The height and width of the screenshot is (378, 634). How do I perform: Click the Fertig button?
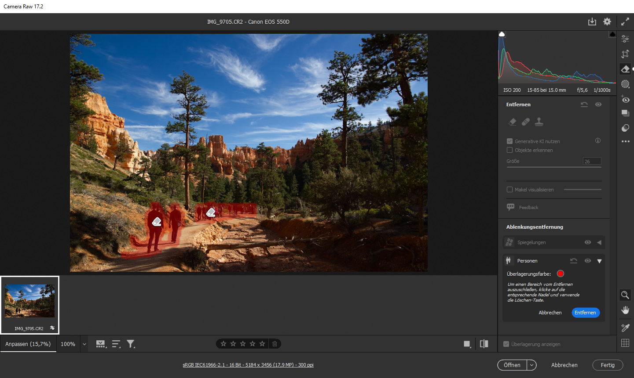click(608, 365)
